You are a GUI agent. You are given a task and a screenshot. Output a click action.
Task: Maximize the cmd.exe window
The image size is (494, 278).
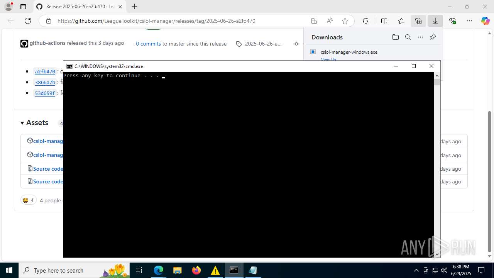coord(414,66)
